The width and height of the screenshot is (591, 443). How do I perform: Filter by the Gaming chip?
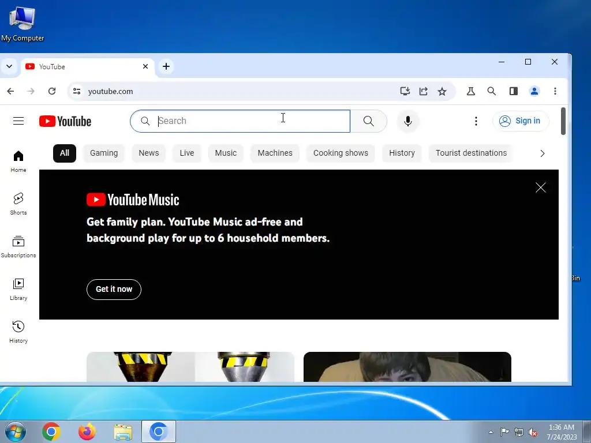click(x=104, y=153)
